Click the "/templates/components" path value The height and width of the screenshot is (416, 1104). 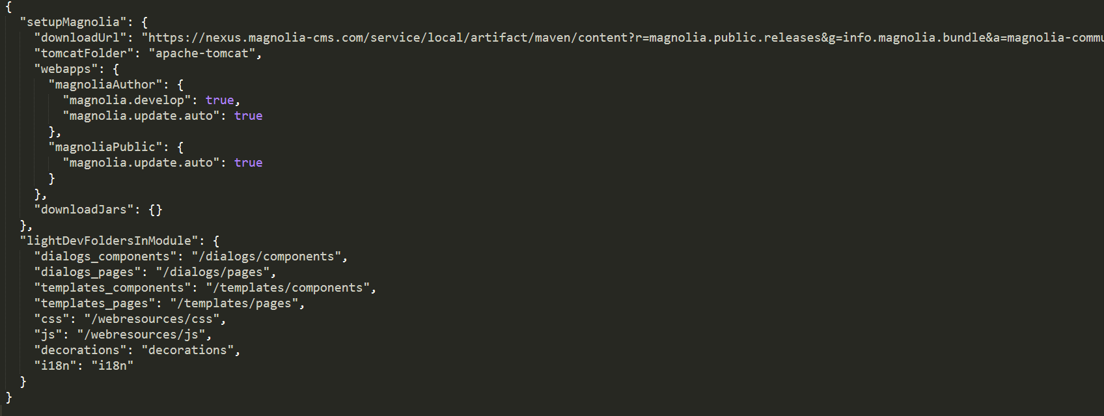pyautogui.click(x=288, y=288)
